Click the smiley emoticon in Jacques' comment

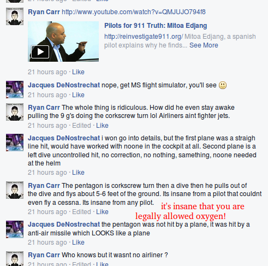point(223,85)
